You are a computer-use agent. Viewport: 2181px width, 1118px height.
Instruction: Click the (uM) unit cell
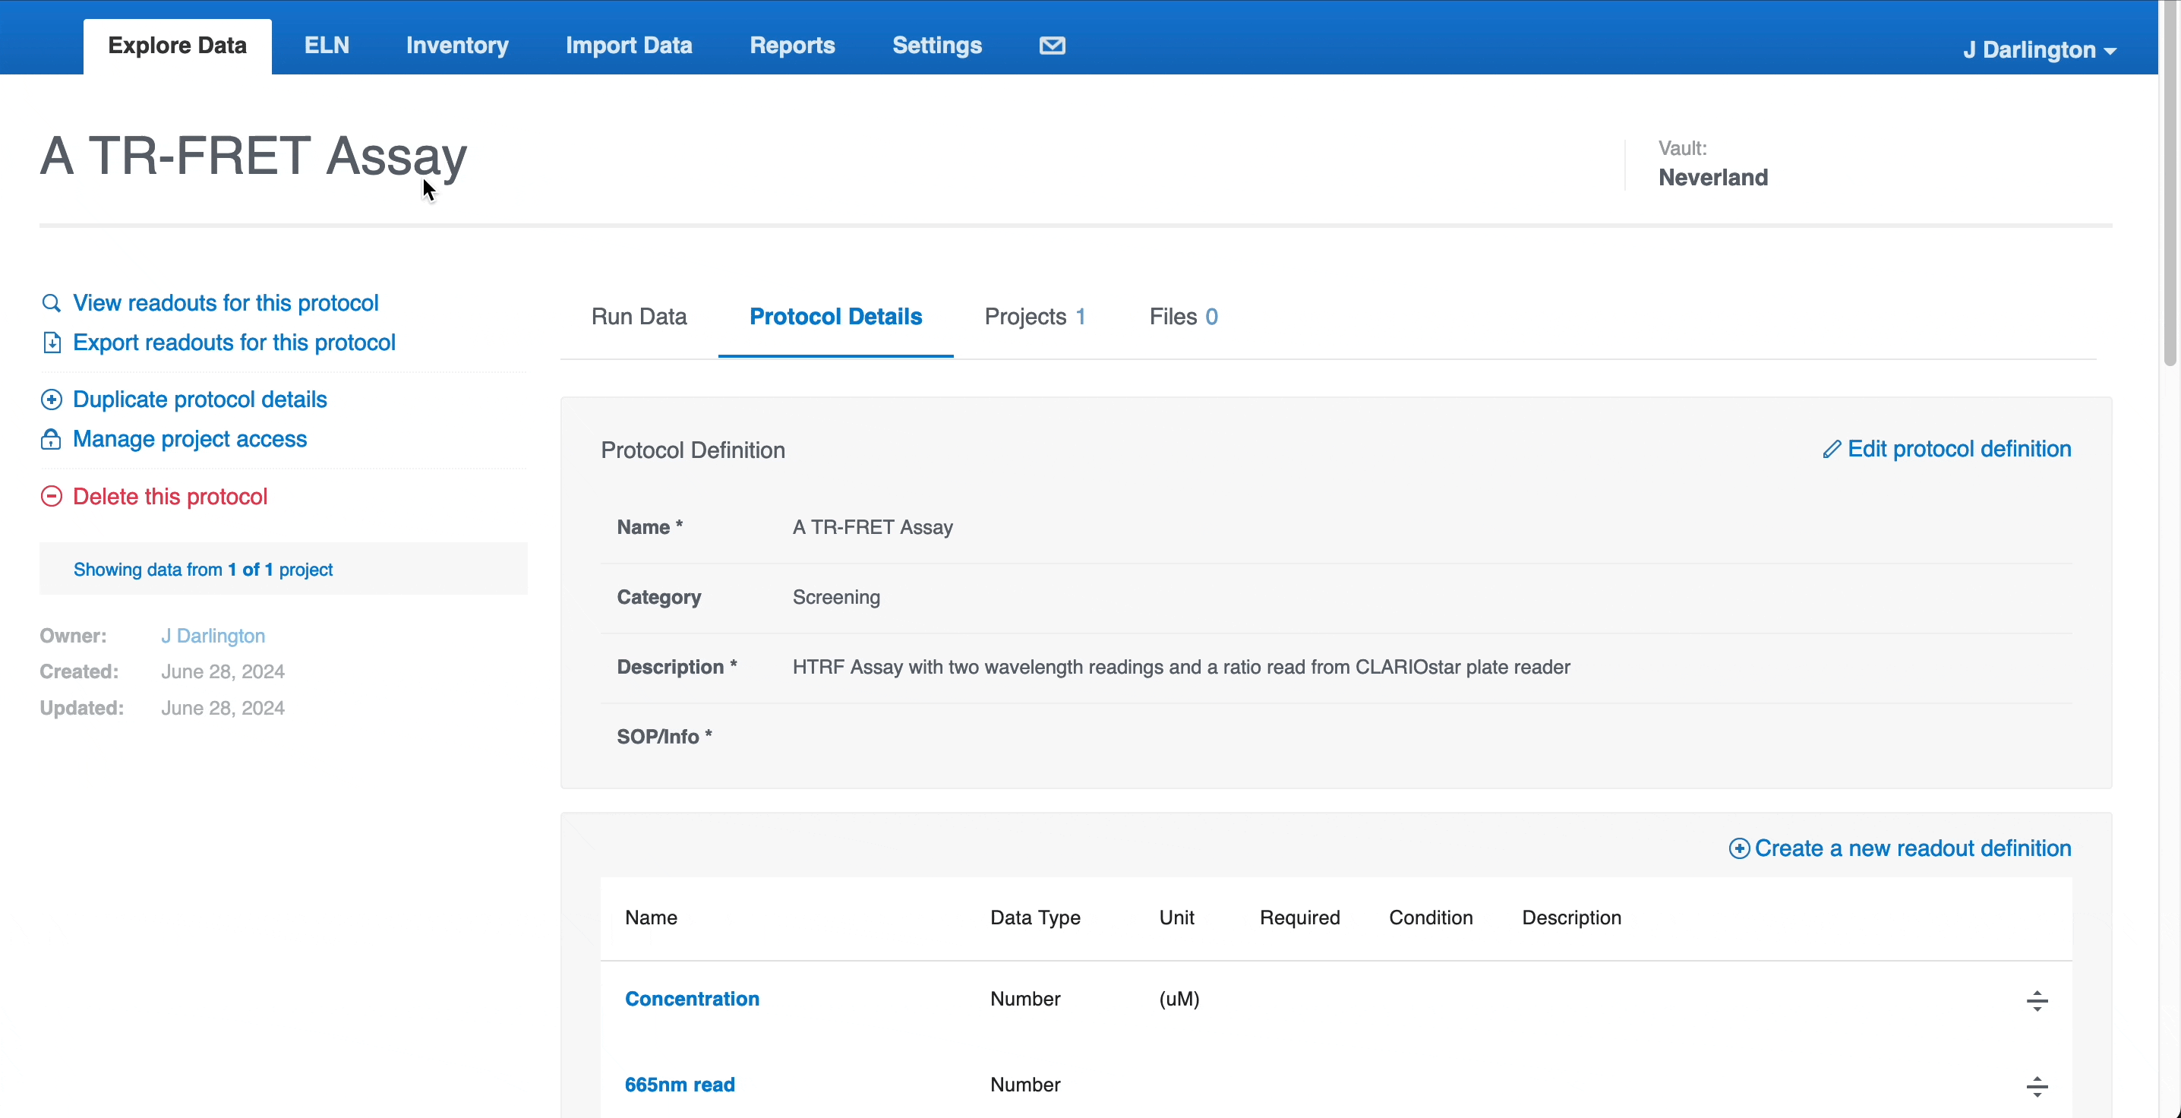point(1179,1000)
